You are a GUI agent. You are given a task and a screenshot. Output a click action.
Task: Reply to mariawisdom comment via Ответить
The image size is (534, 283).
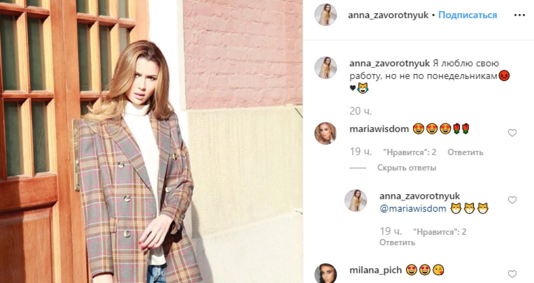[x=465, y=152]
